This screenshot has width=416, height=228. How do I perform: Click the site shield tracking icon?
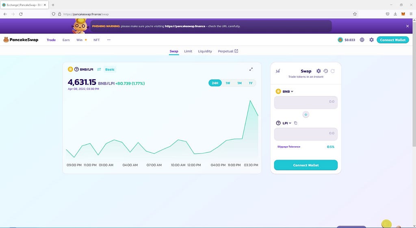pos(54,14)
